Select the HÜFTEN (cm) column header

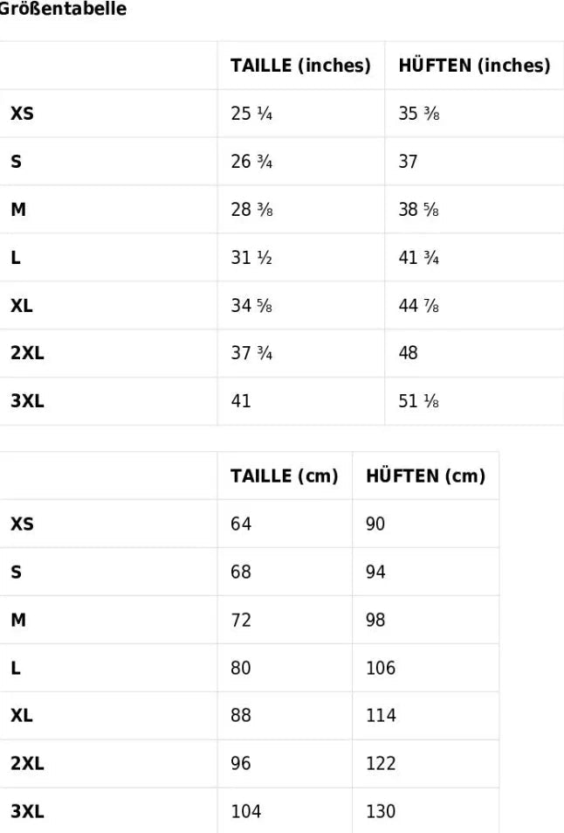425,476
